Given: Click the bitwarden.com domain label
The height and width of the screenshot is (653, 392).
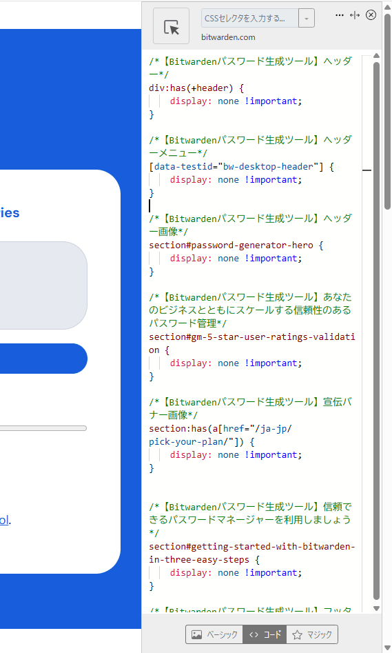Looking at the screenshot, I should pos(228,37).
